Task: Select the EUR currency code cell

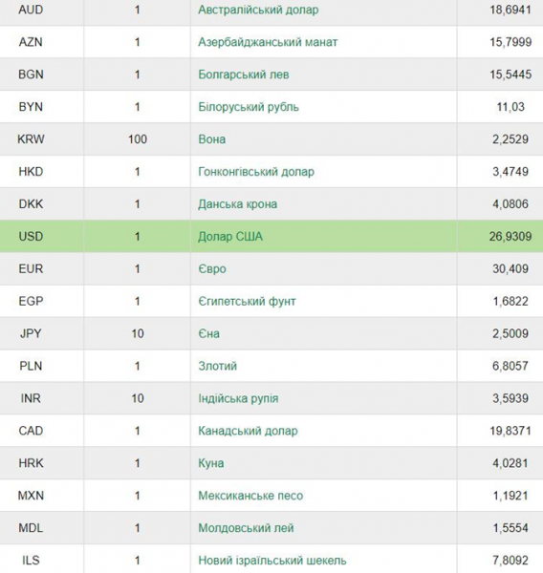Action: (x=31, y=269)
